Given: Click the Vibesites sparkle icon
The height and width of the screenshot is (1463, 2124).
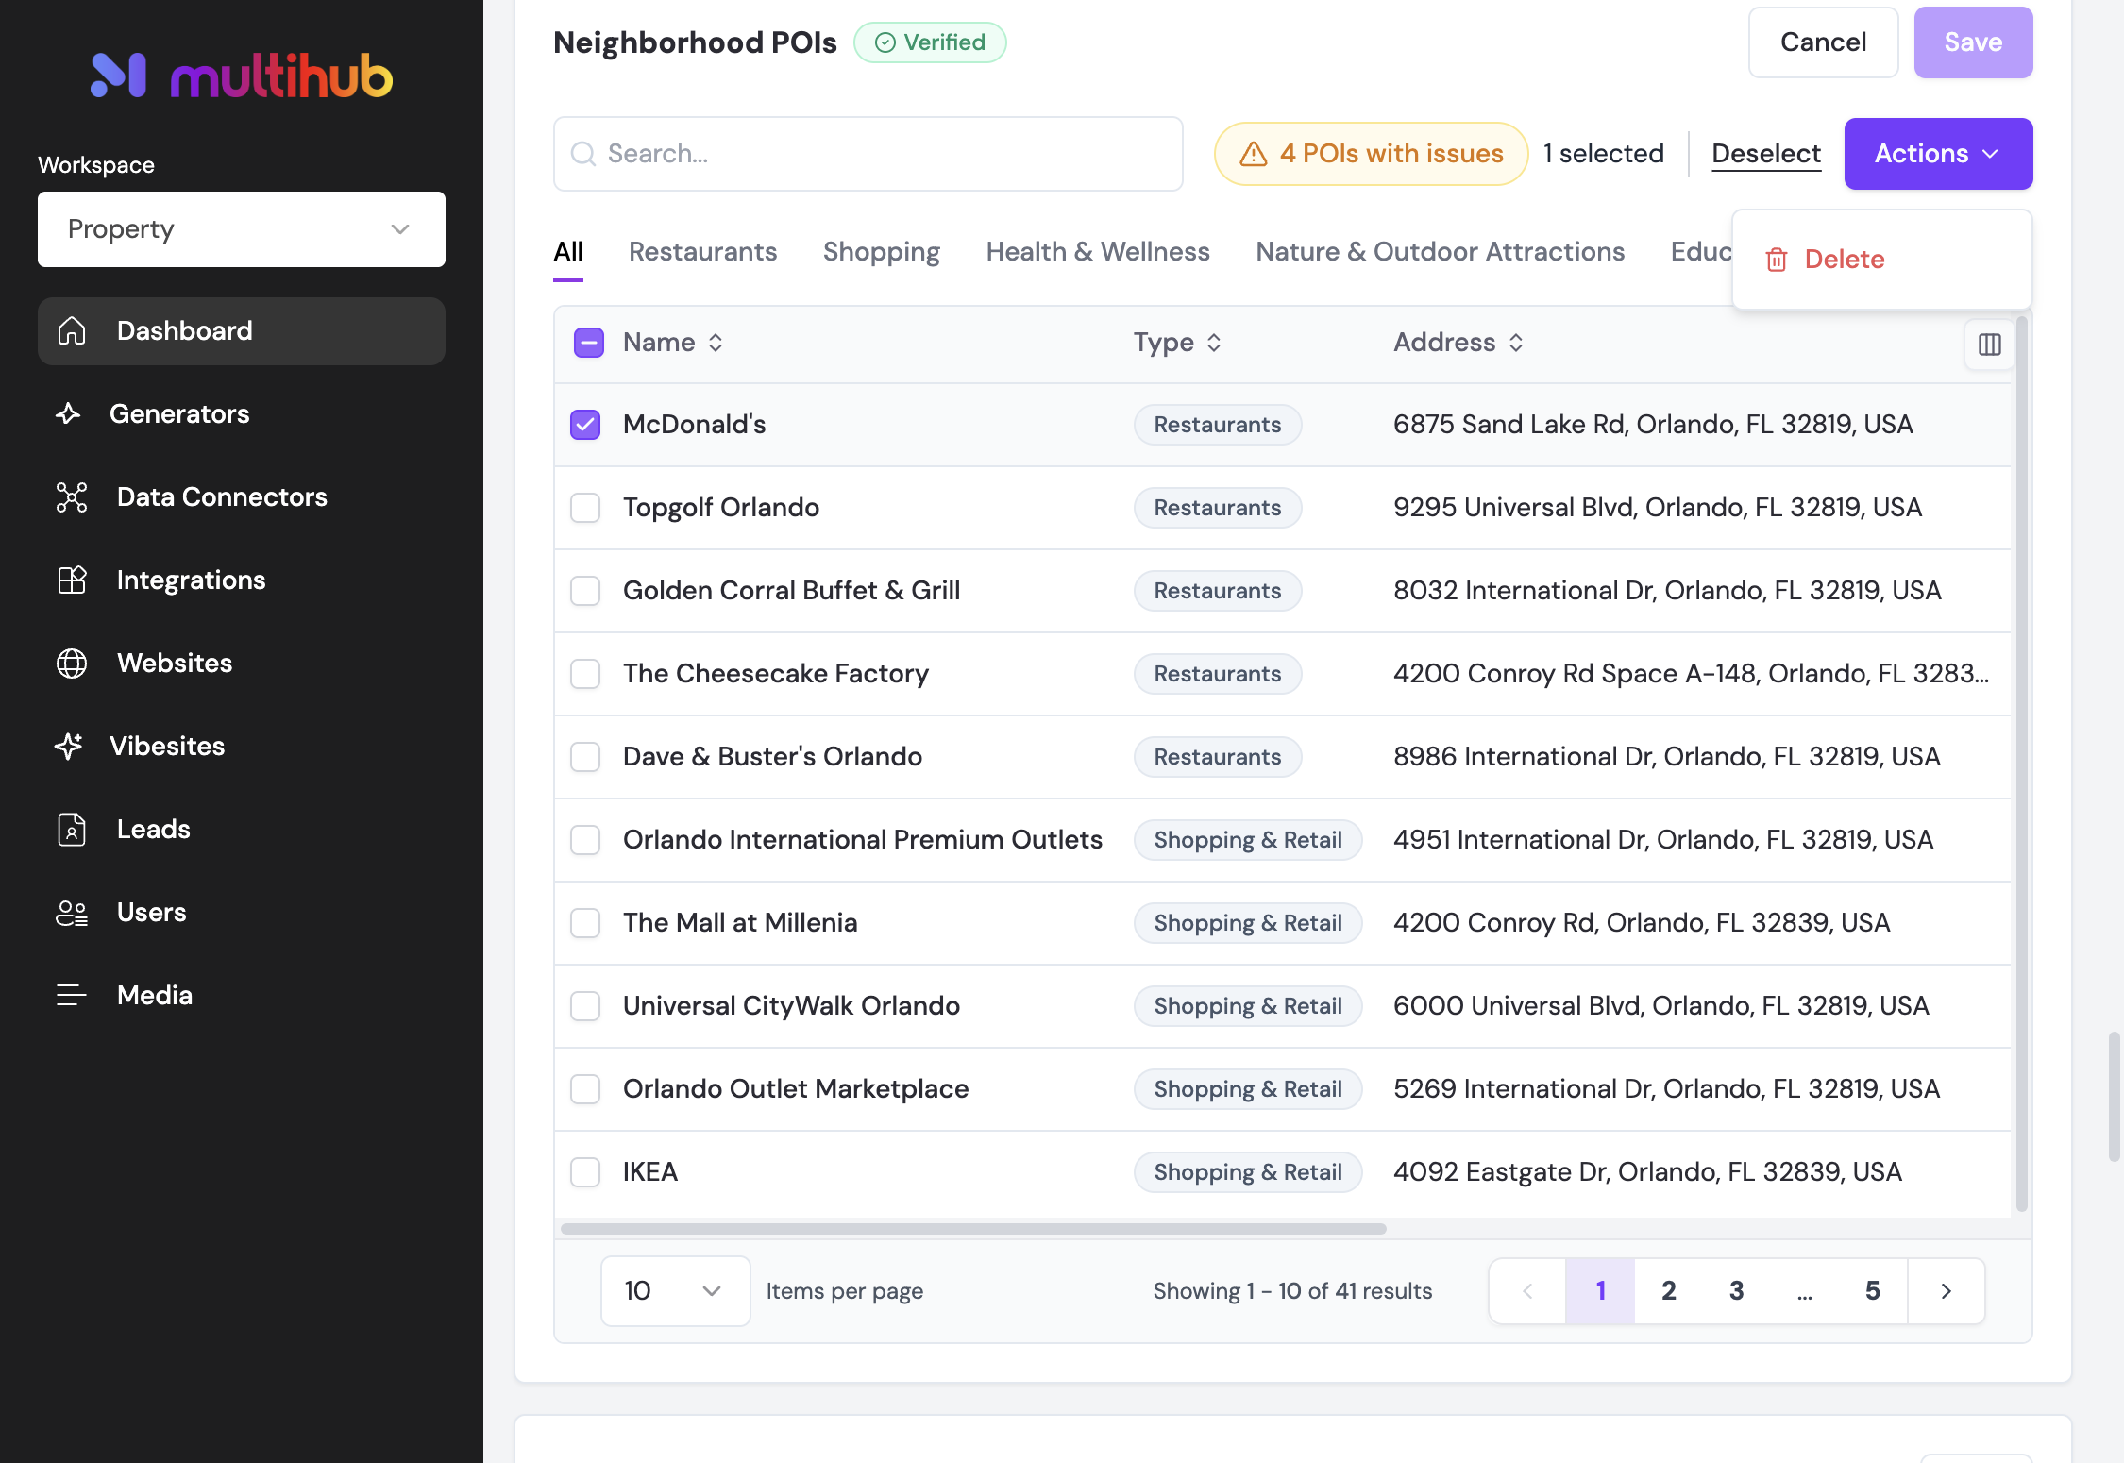Looking at the screenshot, I should coord(68,747).
